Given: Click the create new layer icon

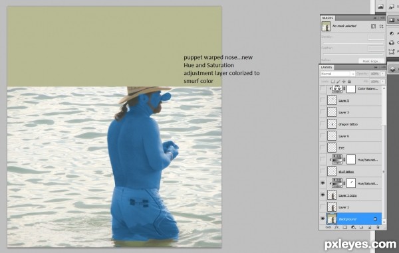Looking at the screenshot, I should 370,227.
